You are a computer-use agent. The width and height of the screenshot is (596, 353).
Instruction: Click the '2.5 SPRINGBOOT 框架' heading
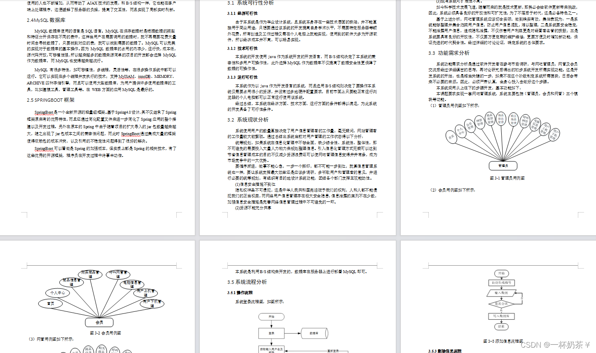(x=51, y=100)
